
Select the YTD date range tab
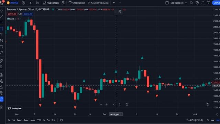39,120
